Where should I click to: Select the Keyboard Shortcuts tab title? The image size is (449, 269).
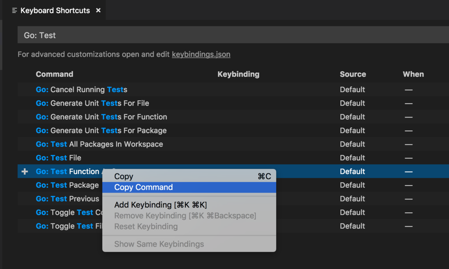(55, 11)
